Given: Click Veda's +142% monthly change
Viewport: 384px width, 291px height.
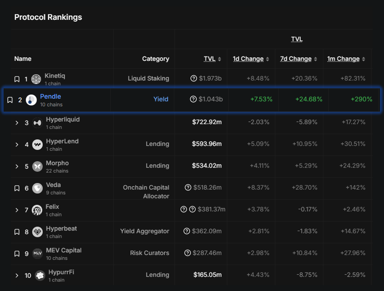Looking at the screenshot, I should (356, 187).
